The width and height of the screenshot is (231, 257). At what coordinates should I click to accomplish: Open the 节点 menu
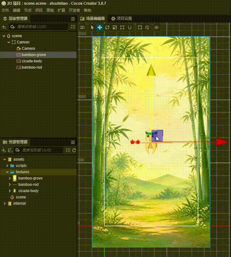coord(28,10)
